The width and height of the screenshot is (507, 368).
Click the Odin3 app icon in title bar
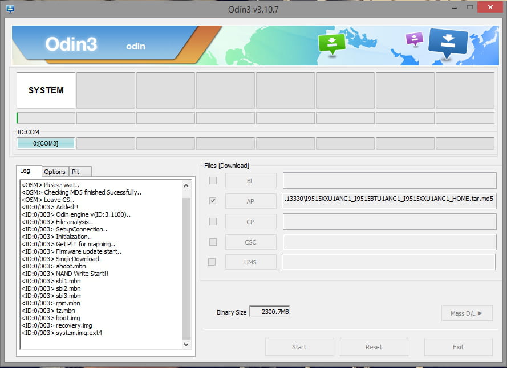click(x=10, y=9)
